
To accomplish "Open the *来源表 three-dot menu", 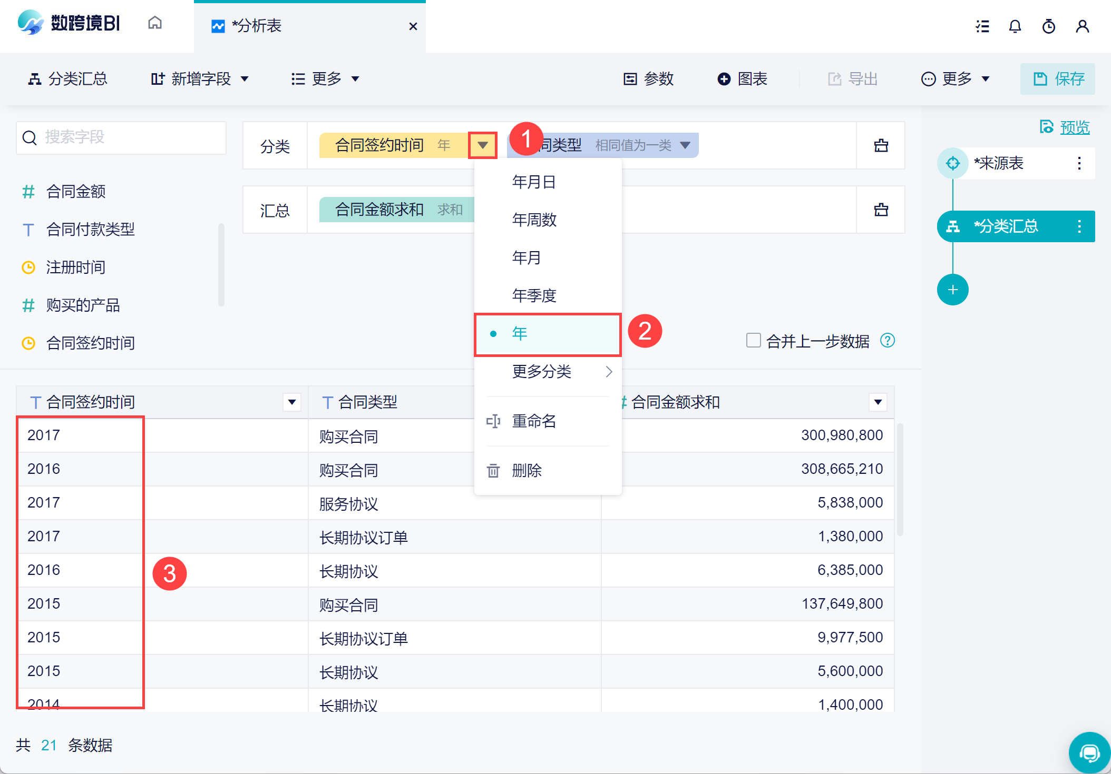I will (1079, 163).
